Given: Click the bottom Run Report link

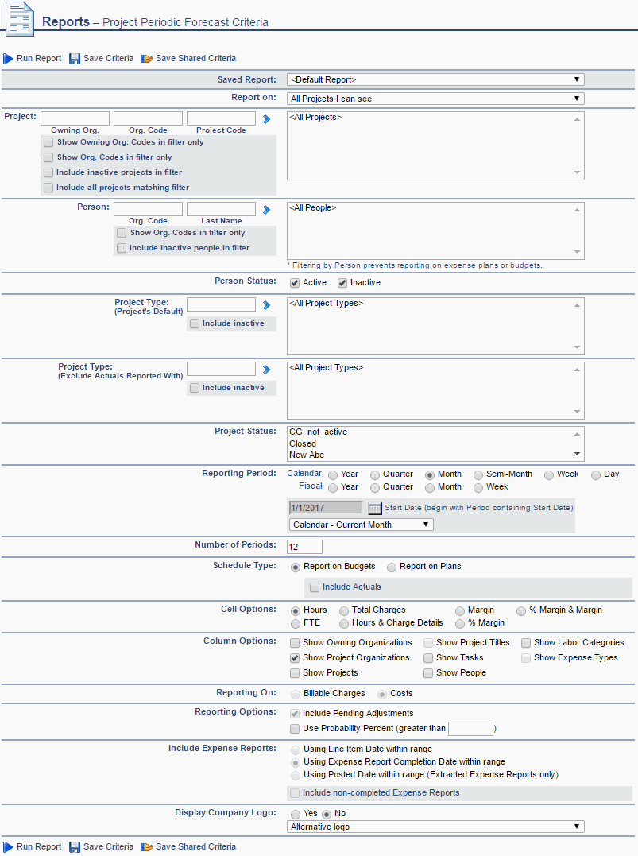Looking at the screenshot, I should click(39, 846).
